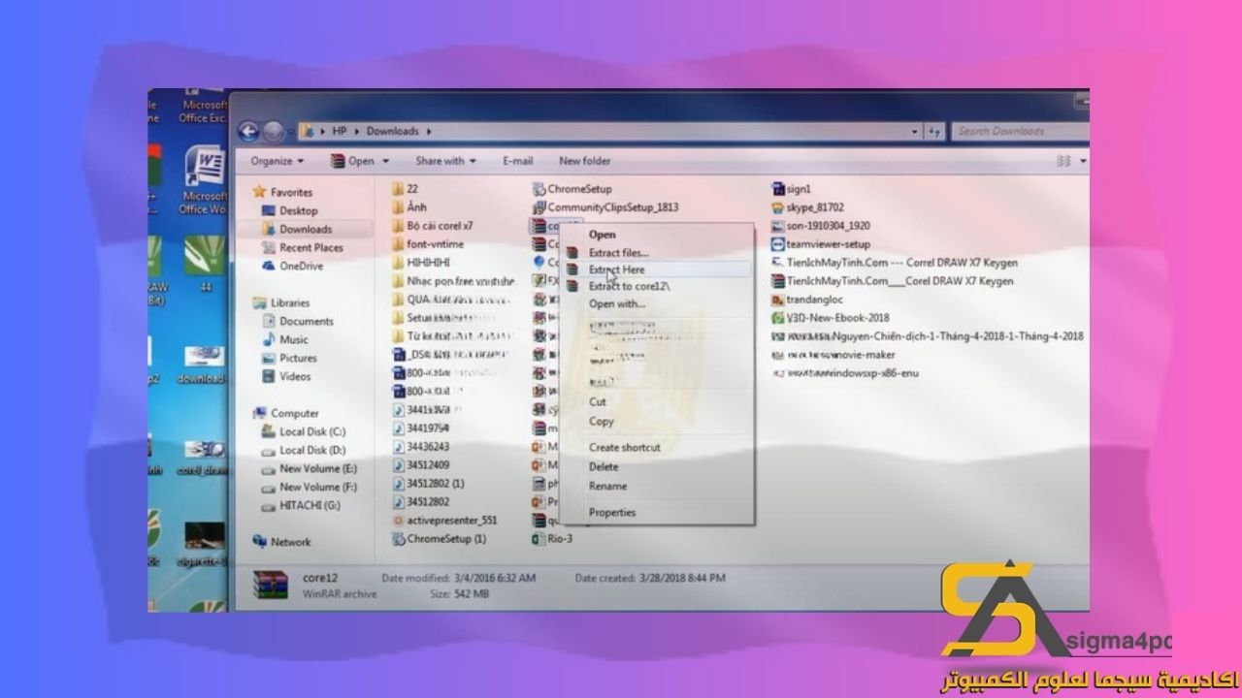This screenshot has width=1242, height=698.
Task: Select the Bộ cài corel x7 folder
Action: click(433, 226)
